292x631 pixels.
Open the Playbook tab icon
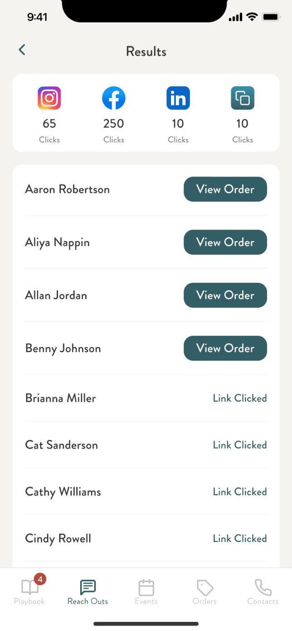30,588
